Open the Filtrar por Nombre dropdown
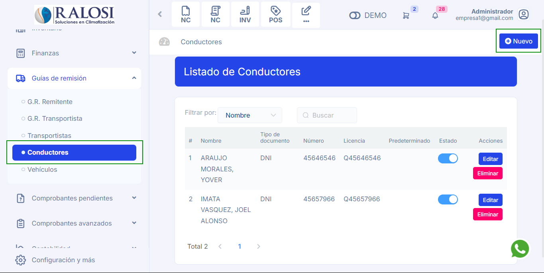544x273 pixels. (250, 115)
